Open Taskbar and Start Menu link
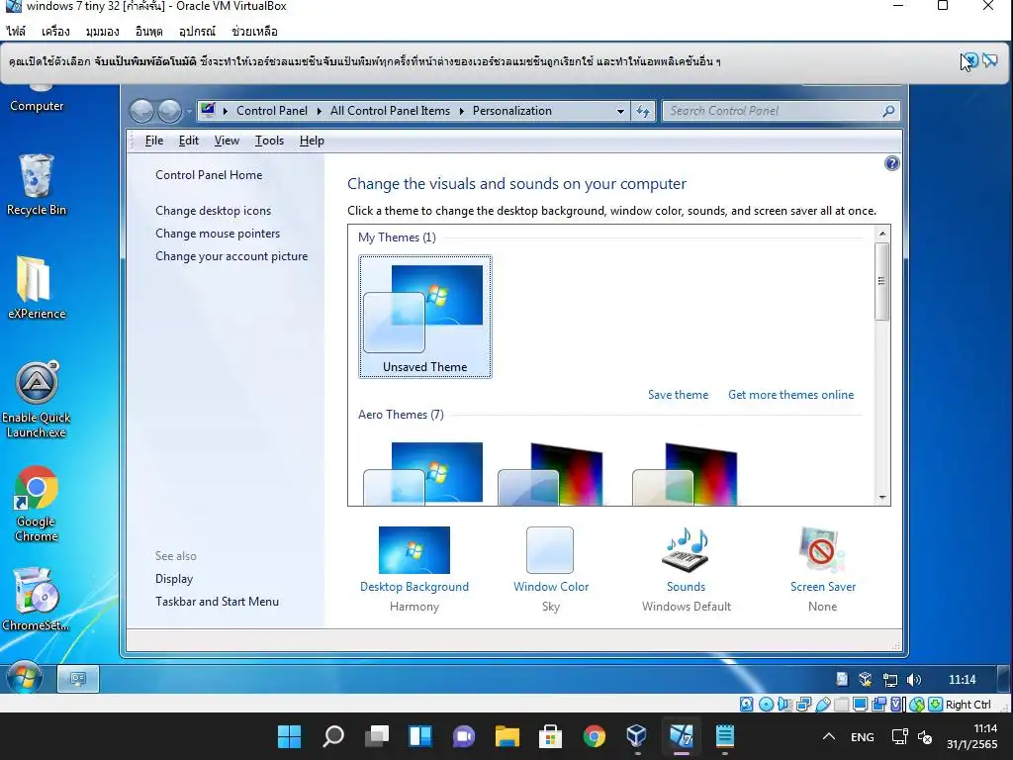The height and width of the screenshot is (760, 1013). coord(217,602)
